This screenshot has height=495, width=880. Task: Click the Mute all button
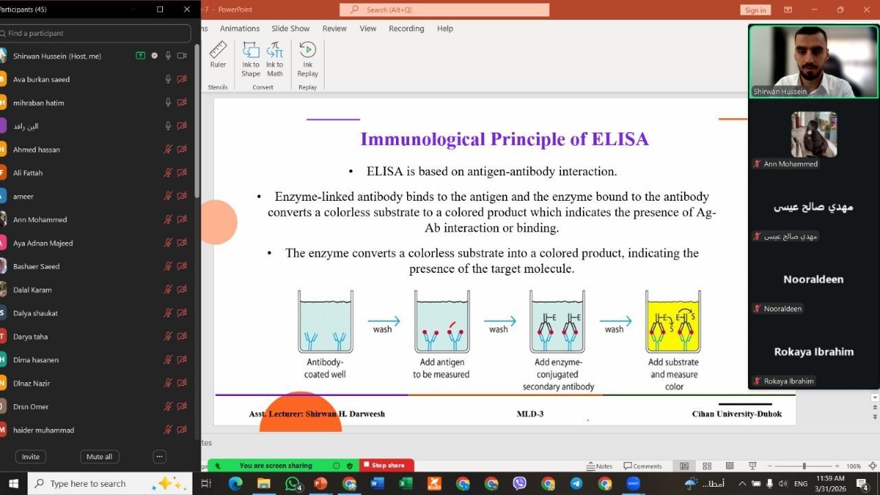point(100,456)
